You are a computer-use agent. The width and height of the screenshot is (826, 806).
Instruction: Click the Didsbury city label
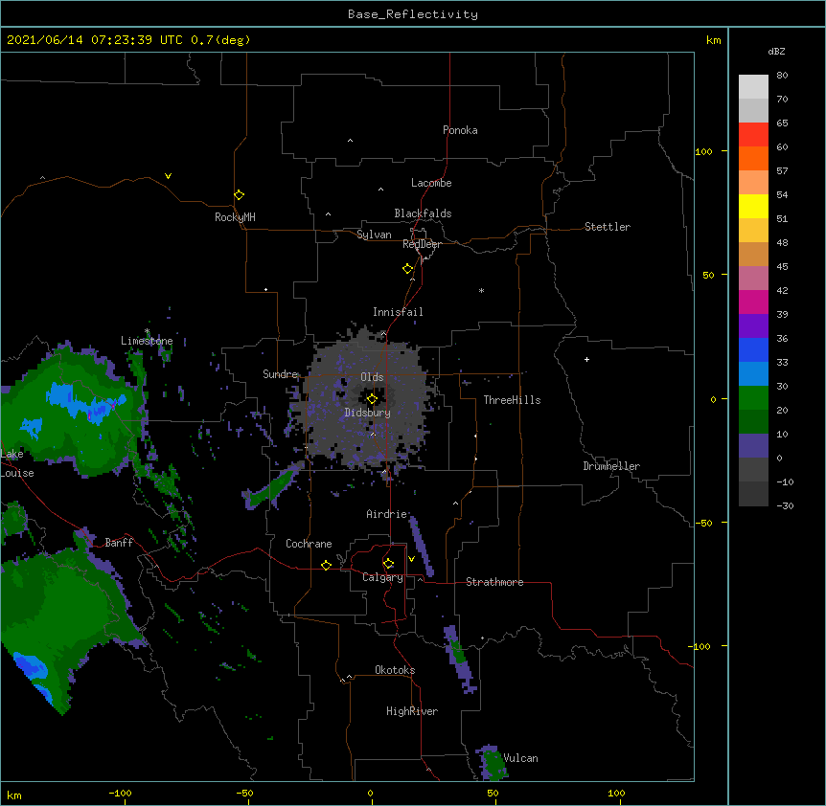(367, 413)
